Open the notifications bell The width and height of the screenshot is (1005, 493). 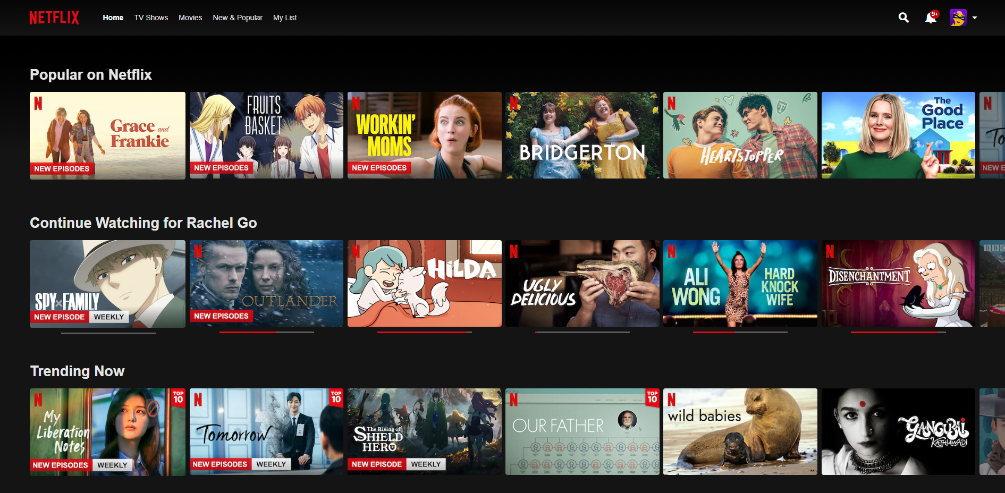931,18
